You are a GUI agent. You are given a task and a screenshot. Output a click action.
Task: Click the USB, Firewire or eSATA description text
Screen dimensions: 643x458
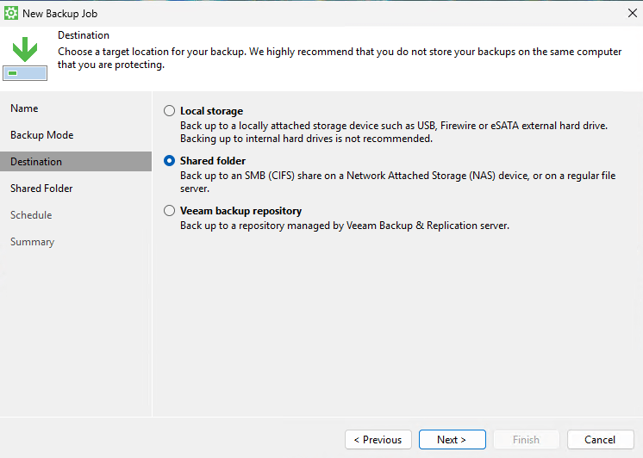point(394,132)
